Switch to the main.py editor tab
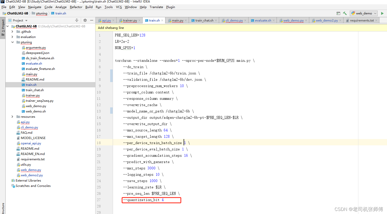The width and height of the screenshot is (387, 214). point(177,21)
